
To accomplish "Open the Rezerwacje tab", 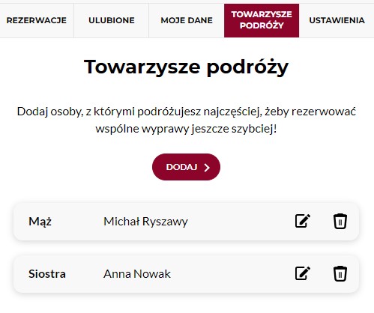I will [37, 20].
